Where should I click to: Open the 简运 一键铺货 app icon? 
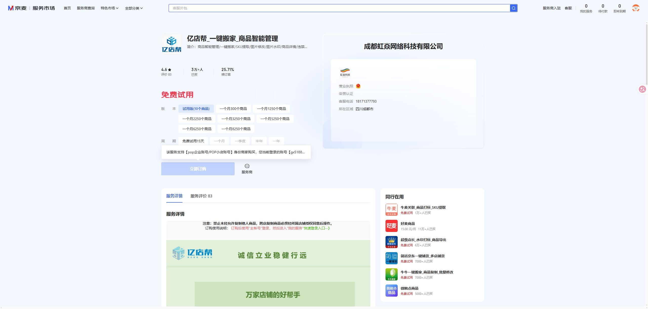pos(391,258)
